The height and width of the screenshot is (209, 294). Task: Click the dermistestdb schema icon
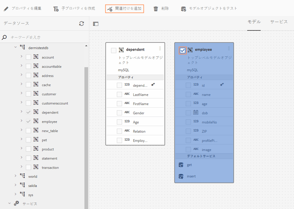click(x=22, y=47)
